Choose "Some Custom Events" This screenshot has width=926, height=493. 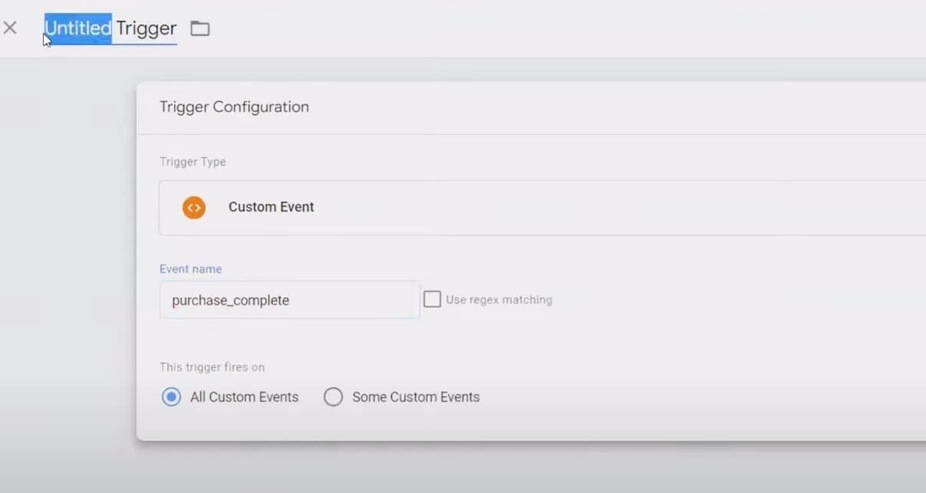tap(415, 396)
